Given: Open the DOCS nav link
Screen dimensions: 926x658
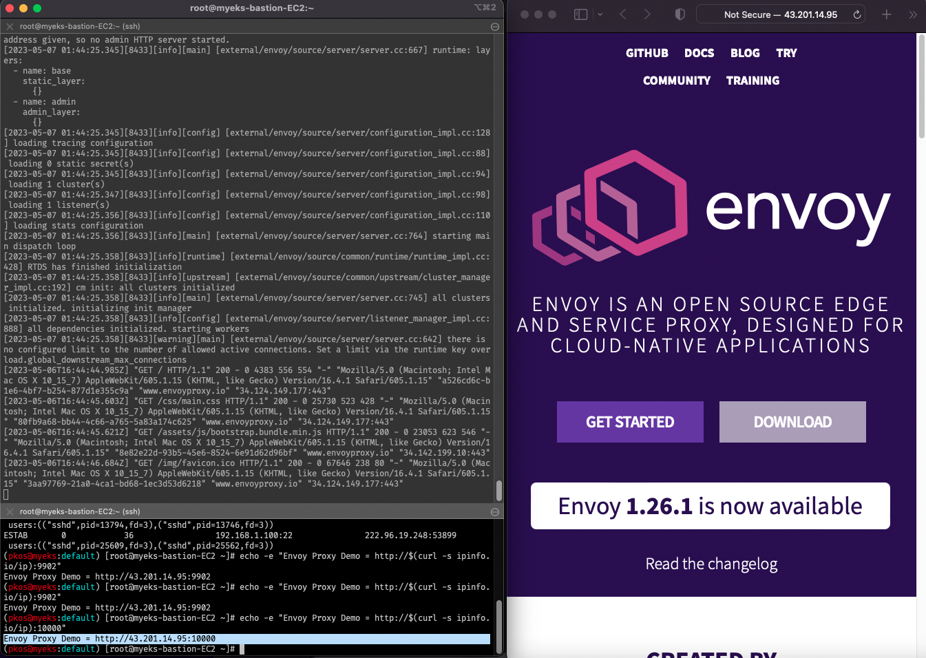Looking at the screenshot, I should point(699,53).
